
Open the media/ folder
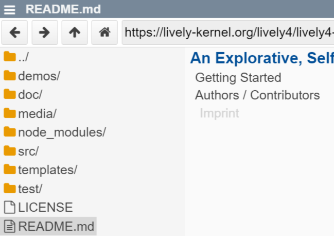[37, 113]
